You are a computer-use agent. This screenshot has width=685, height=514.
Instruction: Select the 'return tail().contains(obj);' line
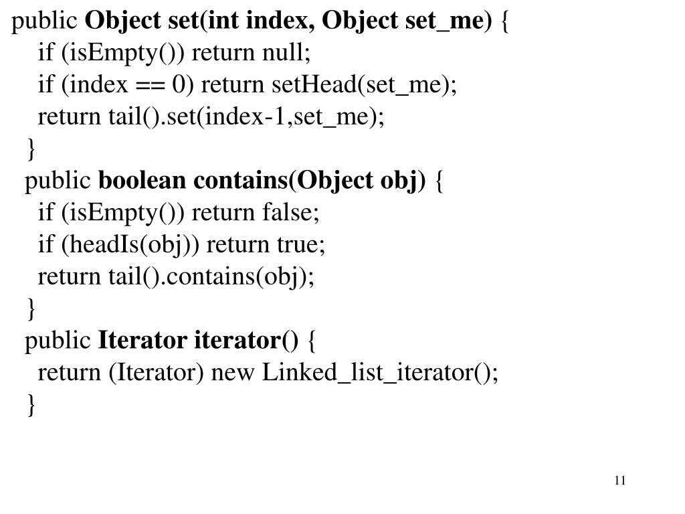176,277
